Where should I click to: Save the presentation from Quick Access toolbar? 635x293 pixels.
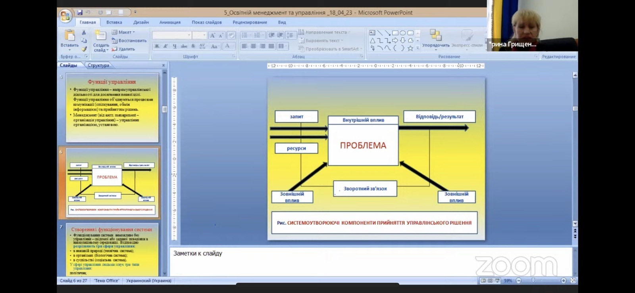pos(80,12)
